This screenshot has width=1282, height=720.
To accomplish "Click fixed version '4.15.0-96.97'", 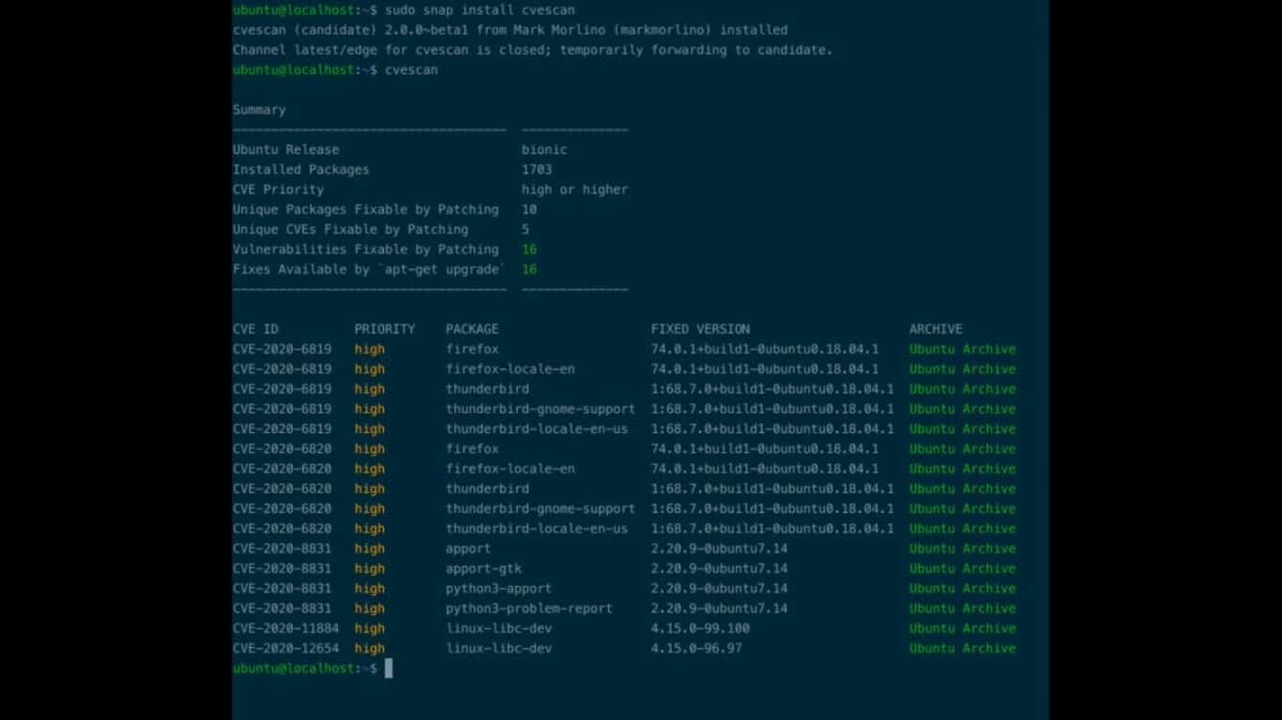I will click(696, 648).
